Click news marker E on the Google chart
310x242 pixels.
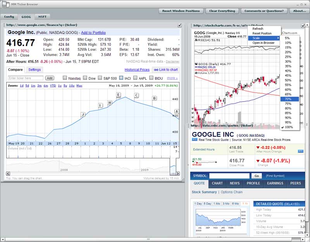click(x=119, y=95)
